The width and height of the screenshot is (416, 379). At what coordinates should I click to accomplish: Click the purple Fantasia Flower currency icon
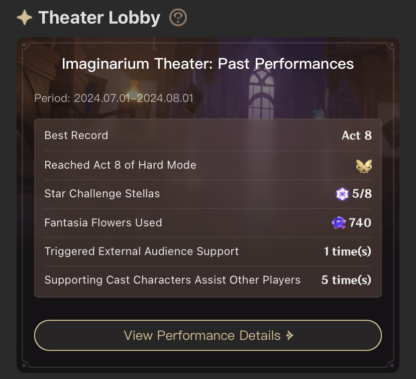point(338,222)
